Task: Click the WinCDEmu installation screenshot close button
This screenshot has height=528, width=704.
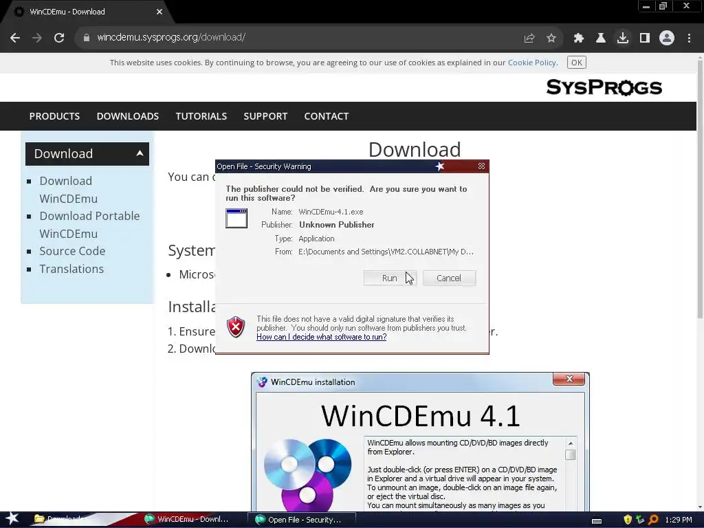Action: coord(569,379)
